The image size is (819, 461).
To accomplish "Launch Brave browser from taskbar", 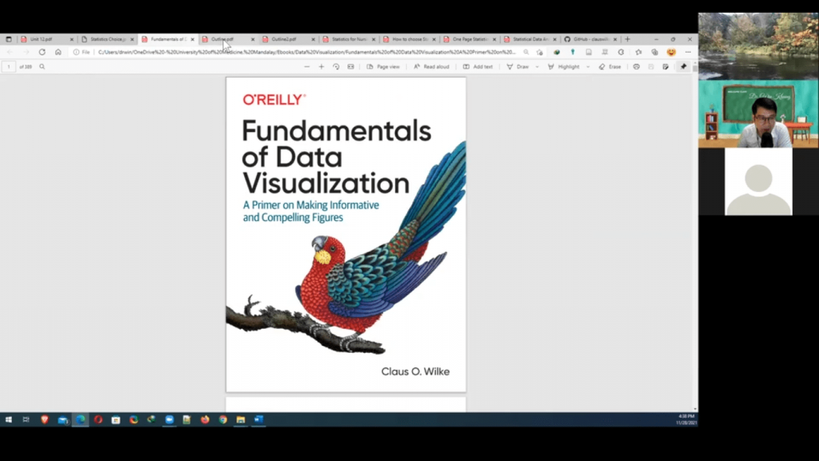I will (45, 419).
